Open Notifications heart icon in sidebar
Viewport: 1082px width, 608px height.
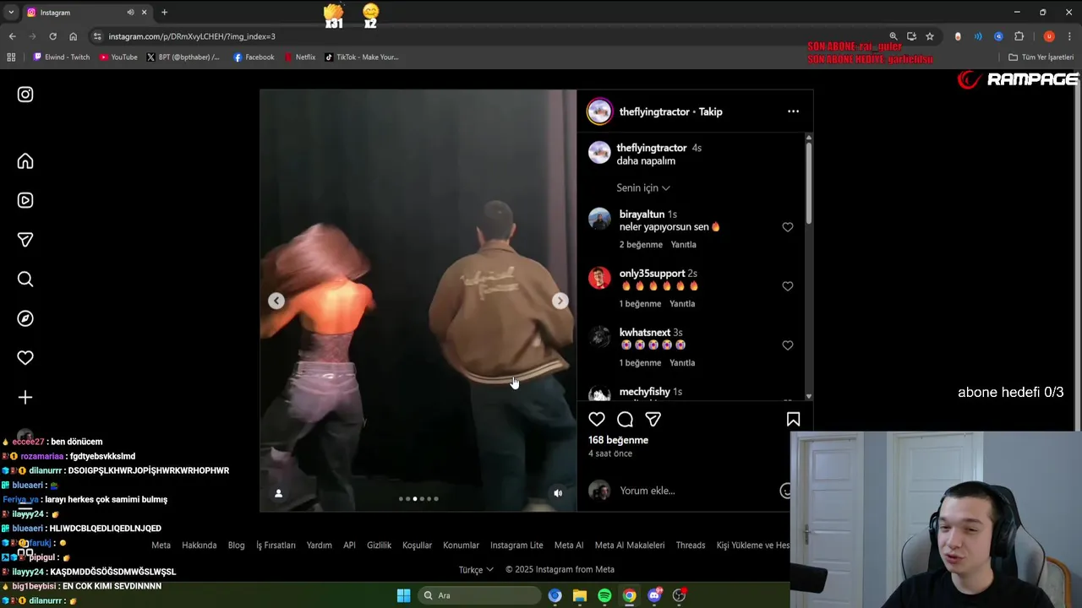click(x=25, y=358)
